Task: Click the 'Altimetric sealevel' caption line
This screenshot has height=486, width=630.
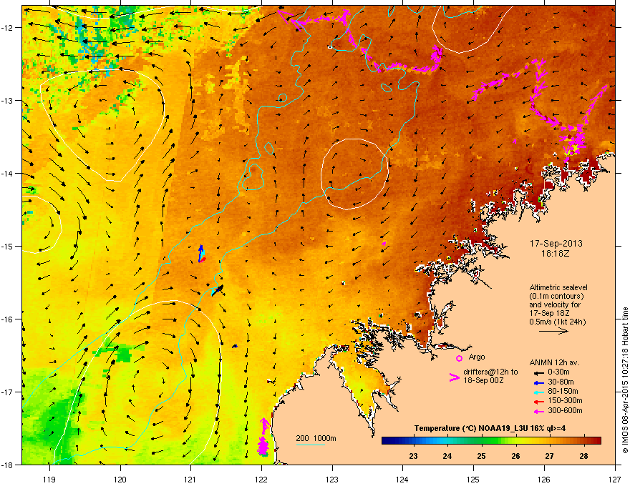Action: point(558,287)
